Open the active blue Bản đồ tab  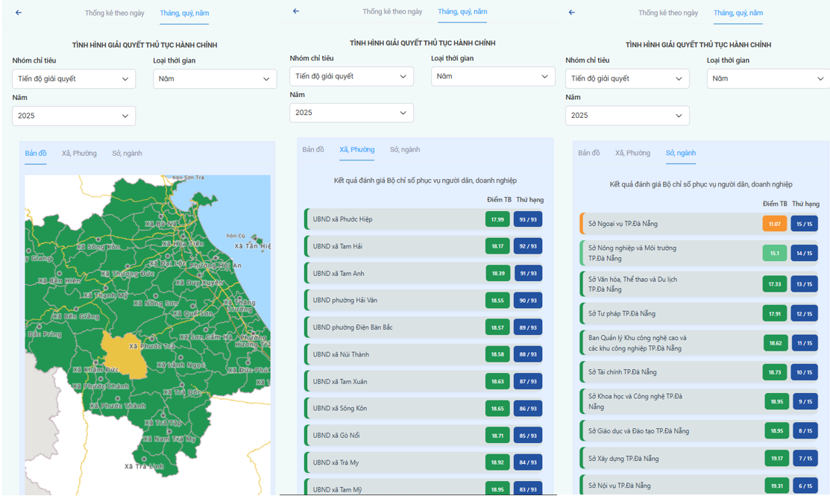click(36, 154)
